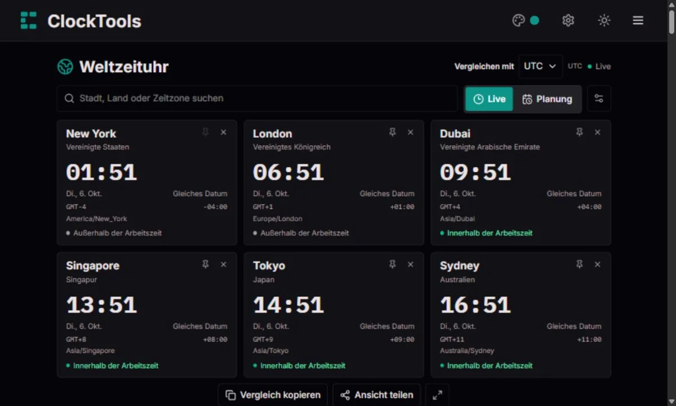Toggle light mode sun icon
Image resolution: width=676 pixels, height=406 pixels.
pyautogui.click(x=604, y=20)
